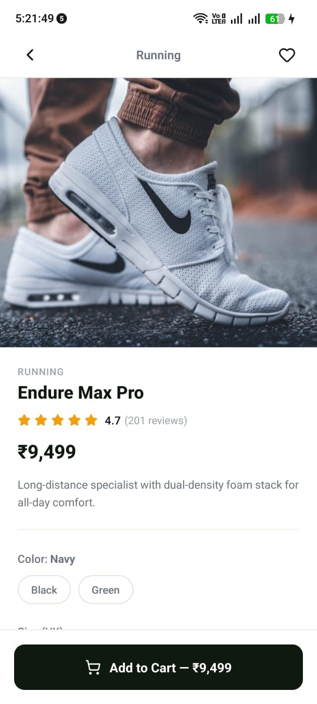Tap the first rating star
The height and width of the screenshot is (704, 317).
pos(24,420)
